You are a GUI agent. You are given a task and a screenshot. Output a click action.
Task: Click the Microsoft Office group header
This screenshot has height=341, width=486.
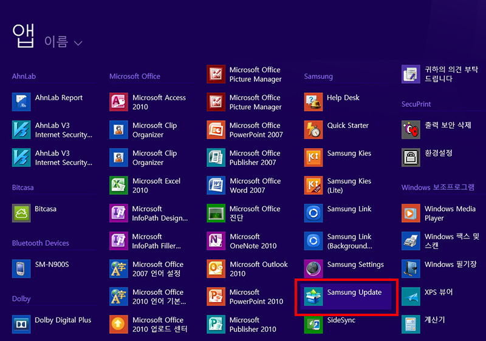135,76
